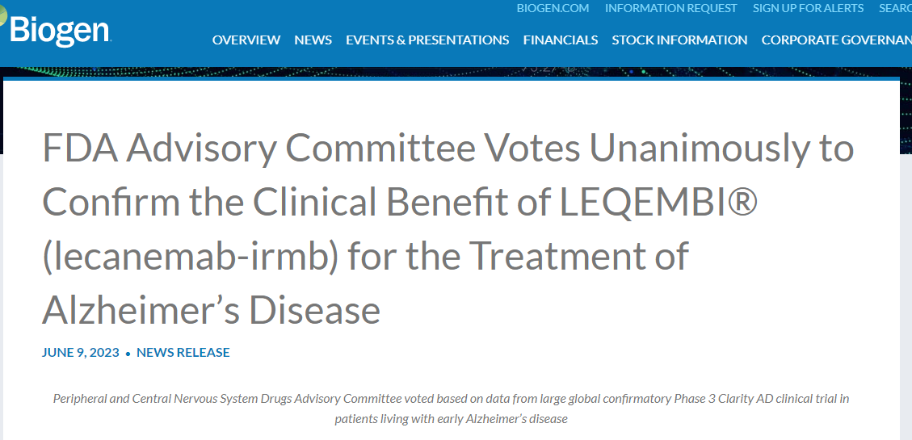Image resolution: width=912 pixels, height=440 pixels.
Task: Go to the Overview menu item
Action: click(x=246, y=40)
